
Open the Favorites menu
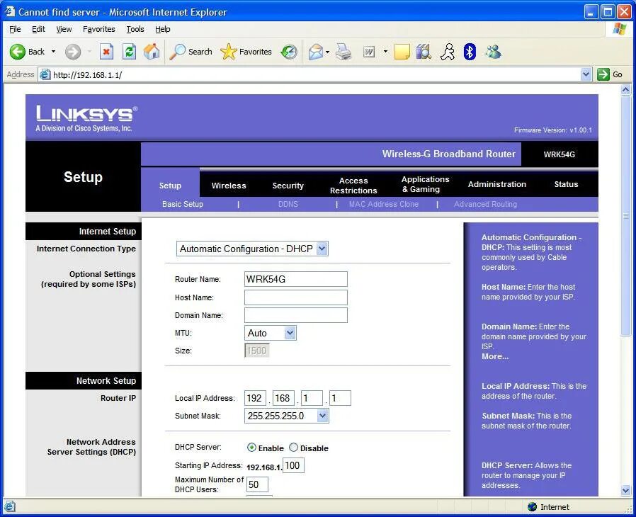tap(99, 29)
